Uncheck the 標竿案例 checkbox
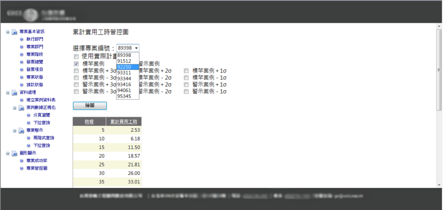Screen dimensions: 443x210 76,64
